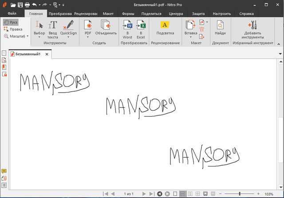284x198 pixels.
Task: Expand the Вставка insert dropdown
Action: tap(191, 37)
